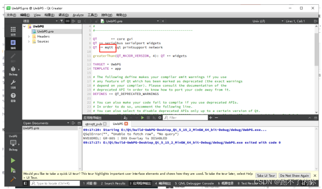
Task: Click the output Filter field
Action: click(185, 118)
